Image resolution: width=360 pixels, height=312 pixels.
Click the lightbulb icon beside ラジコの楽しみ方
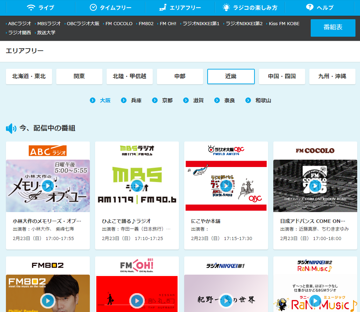tap(226, 7)
